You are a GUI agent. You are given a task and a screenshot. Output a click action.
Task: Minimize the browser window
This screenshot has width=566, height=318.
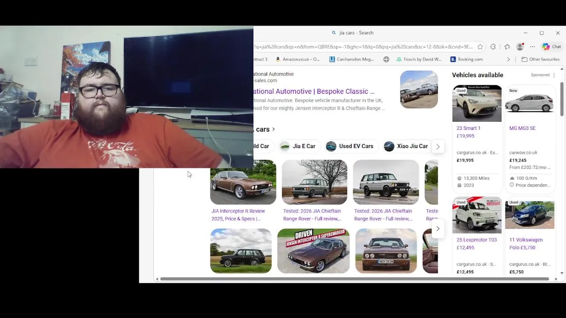[x=525, y=33]
